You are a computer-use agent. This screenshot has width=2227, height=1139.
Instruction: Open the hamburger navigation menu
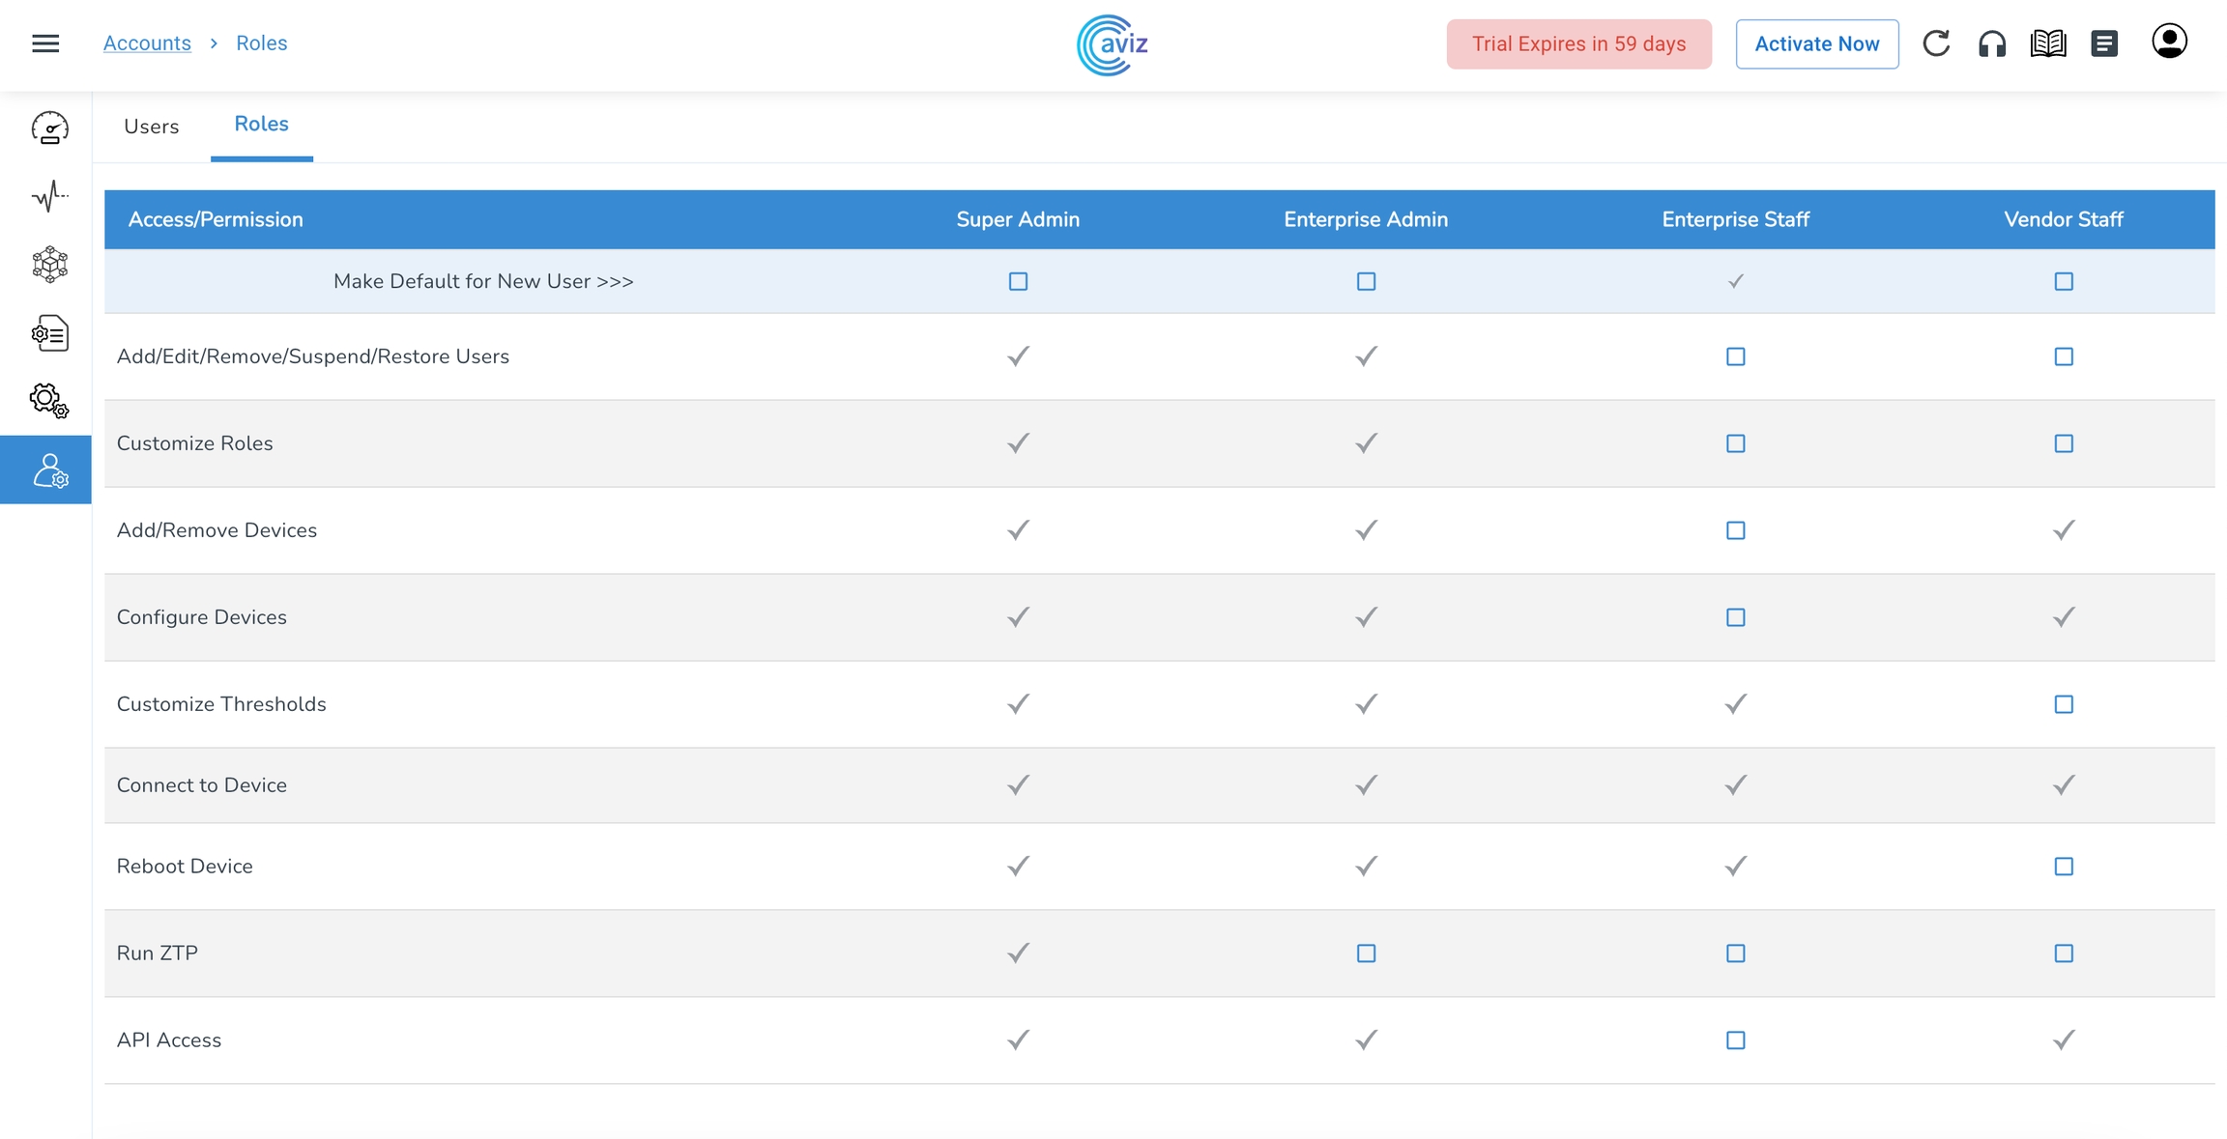pos(45,43)
